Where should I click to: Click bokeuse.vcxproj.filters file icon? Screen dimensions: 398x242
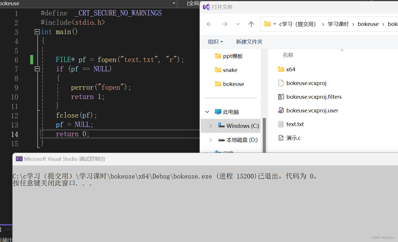click(x=281, y=97)
